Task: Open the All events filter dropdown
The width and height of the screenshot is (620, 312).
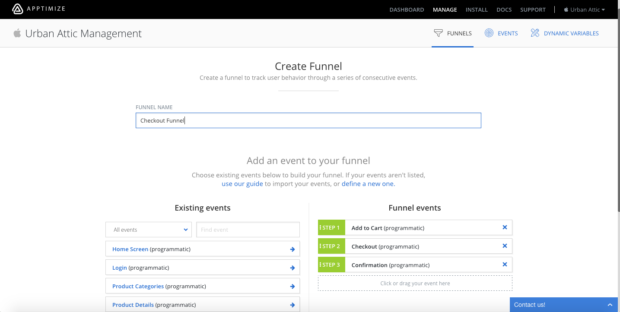Action: point(149,230)
